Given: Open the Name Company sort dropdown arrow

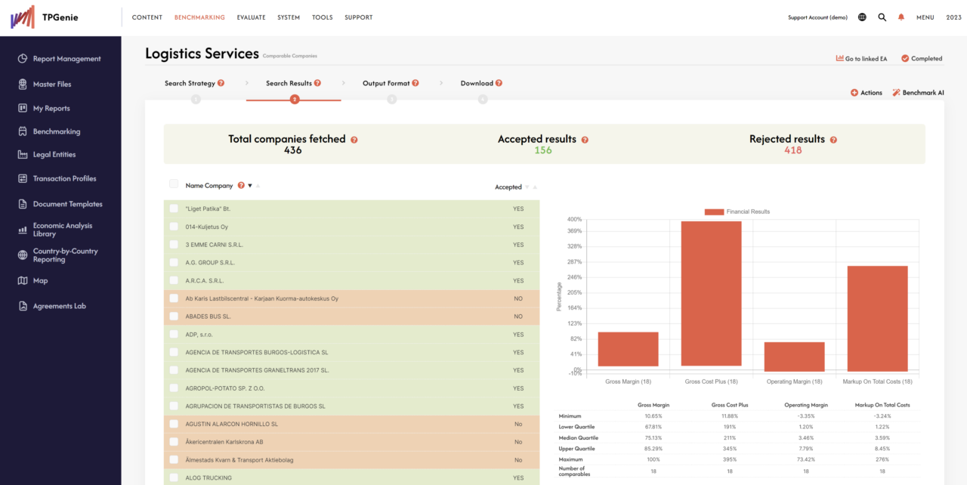Looking at the screenshot, I should 250,186.
